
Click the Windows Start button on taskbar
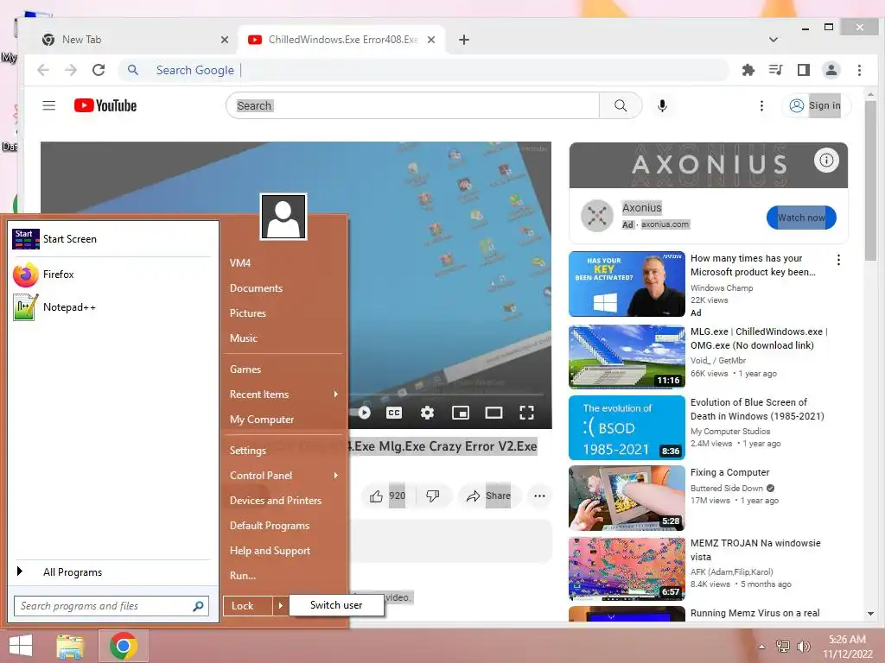point(22,646)
